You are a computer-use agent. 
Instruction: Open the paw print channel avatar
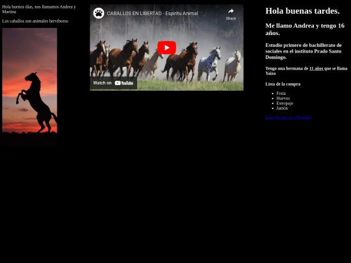click(x=99, y=13)
